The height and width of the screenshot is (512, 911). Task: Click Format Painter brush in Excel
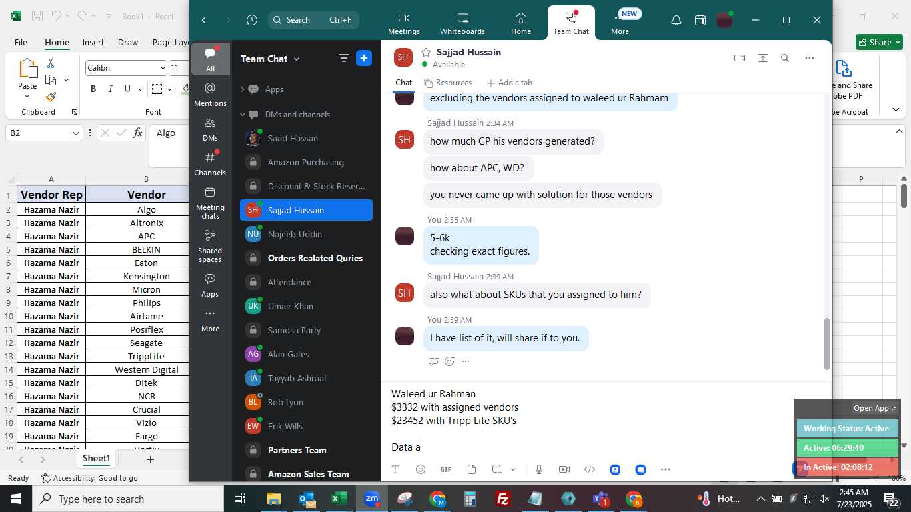click(51, 97)
